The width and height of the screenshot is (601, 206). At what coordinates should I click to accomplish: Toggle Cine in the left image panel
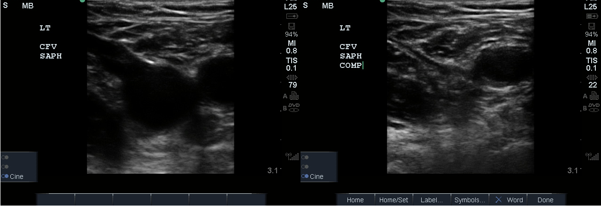point(16,177)
